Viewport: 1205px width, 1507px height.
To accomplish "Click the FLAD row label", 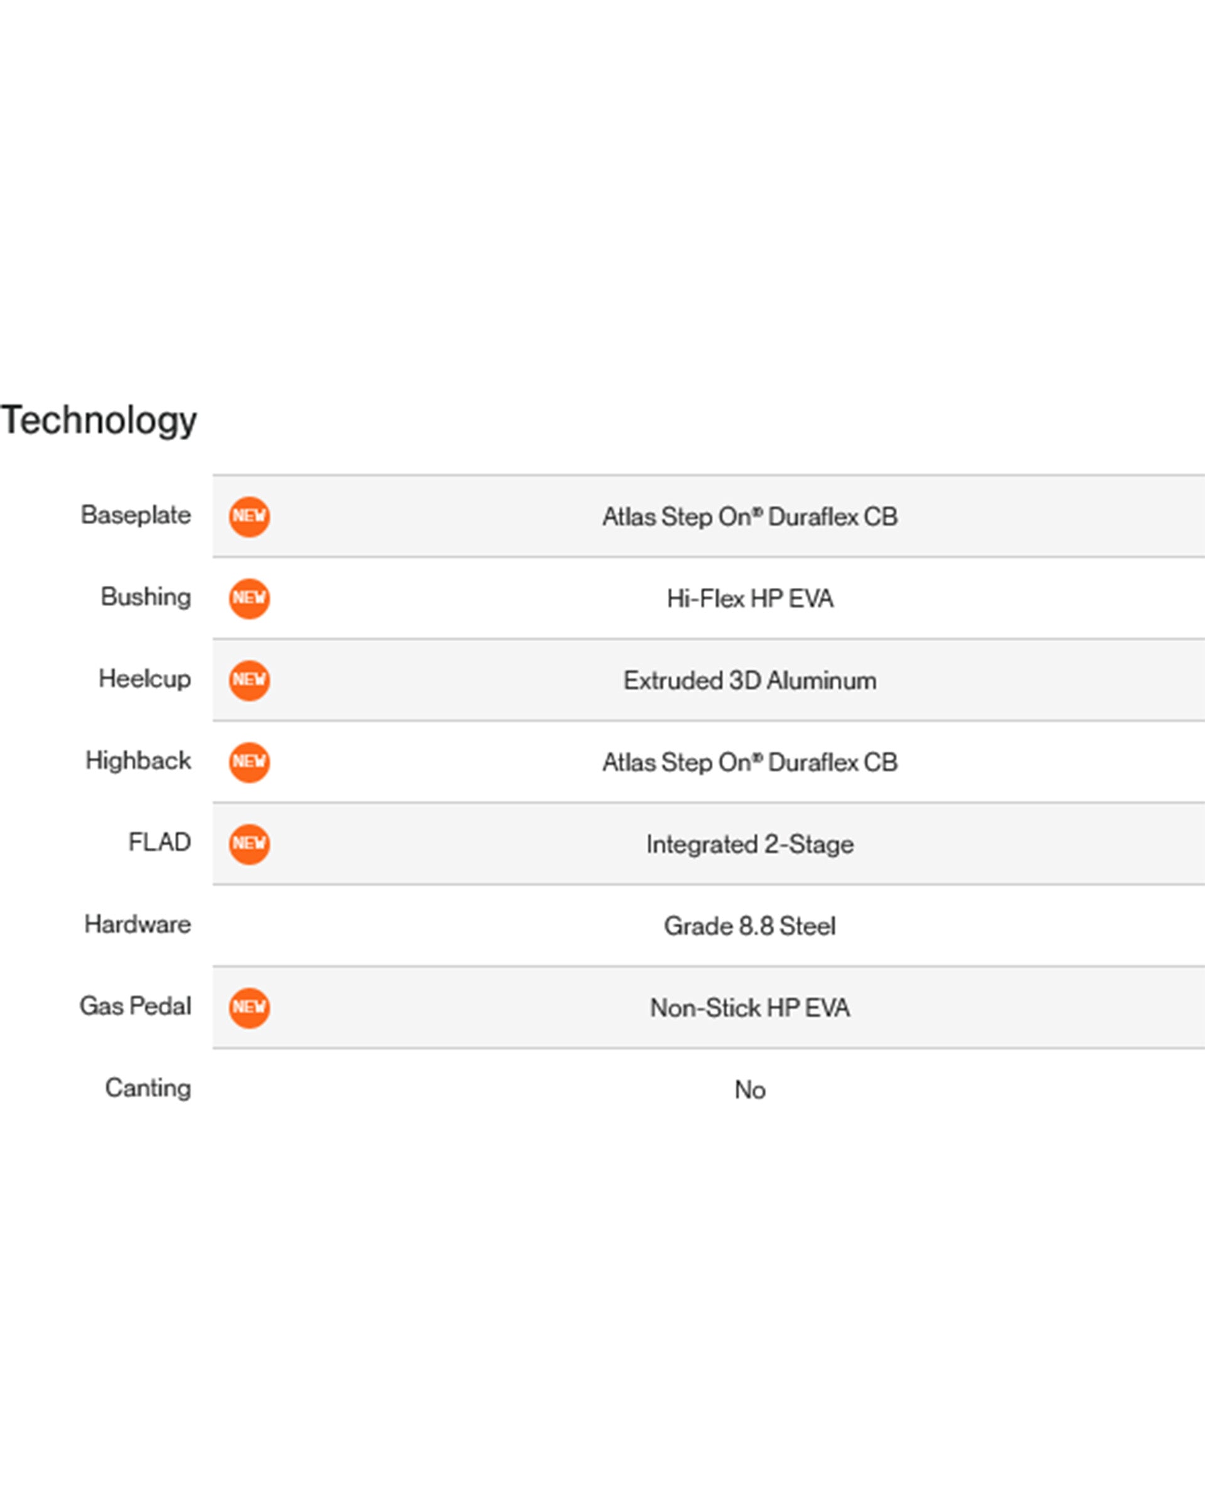I will tap(160, 842).
